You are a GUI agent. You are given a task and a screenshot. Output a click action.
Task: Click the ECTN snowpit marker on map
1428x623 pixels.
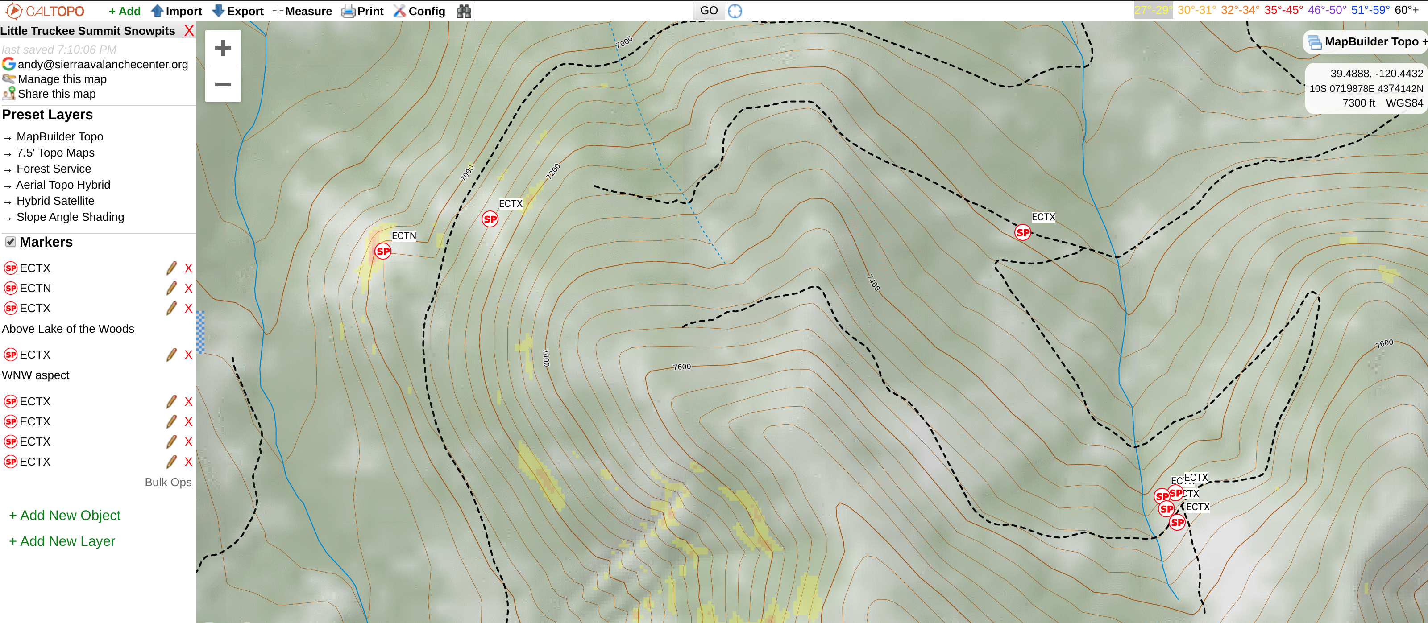[382, 252]
